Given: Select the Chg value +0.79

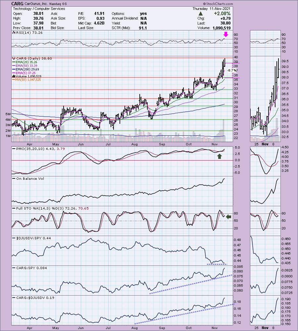Looking at the screenshot, I should tap(225, 18).
